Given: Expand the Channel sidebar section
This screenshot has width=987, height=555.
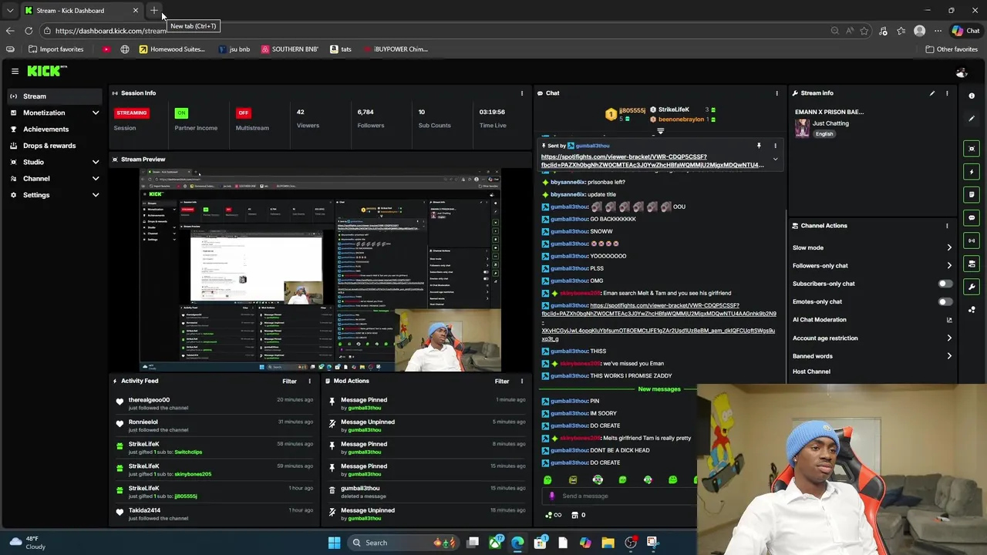Looking at the screenshot, I should click(96, 179).
